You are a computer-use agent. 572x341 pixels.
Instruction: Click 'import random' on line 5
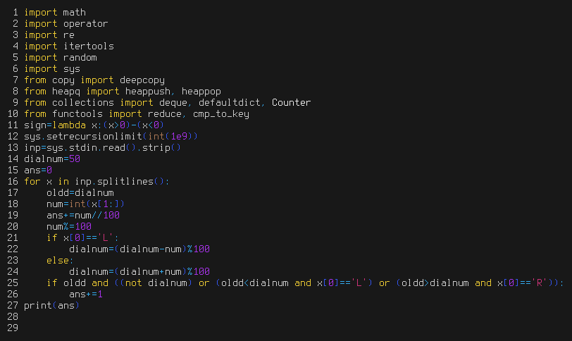click(x=61, y=58)
